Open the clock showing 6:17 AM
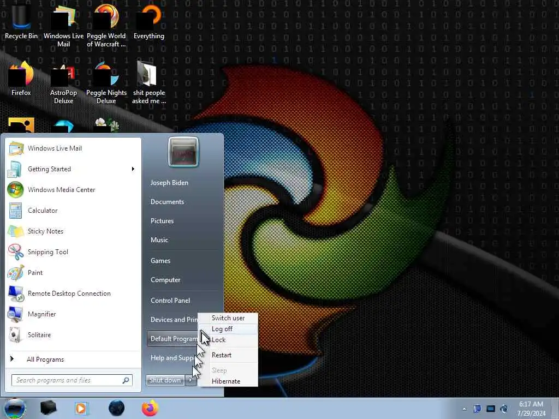The image size is (559, 419). [531, 408]
